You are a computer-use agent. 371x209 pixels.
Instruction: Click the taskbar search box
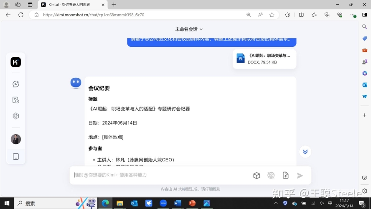[x=56, y=203]
